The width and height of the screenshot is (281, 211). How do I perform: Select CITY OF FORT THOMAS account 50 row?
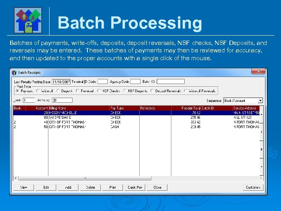(x=136, y=127)
